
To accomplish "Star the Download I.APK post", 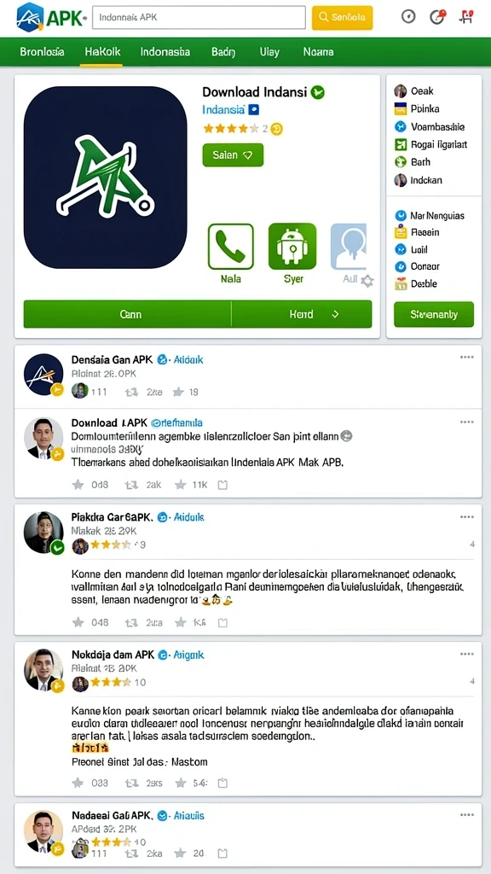I will (x=78, y=485).
